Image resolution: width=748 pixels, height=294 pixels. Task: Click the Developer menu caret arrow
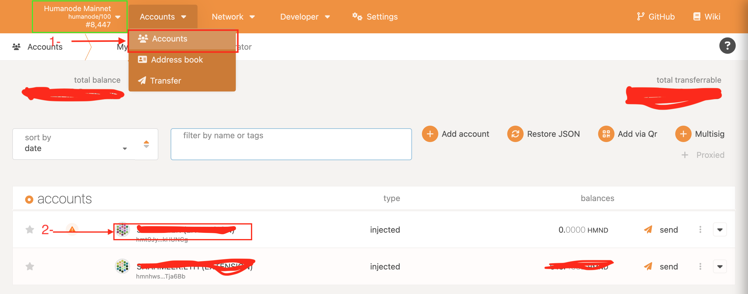click(x=327, y=17)
